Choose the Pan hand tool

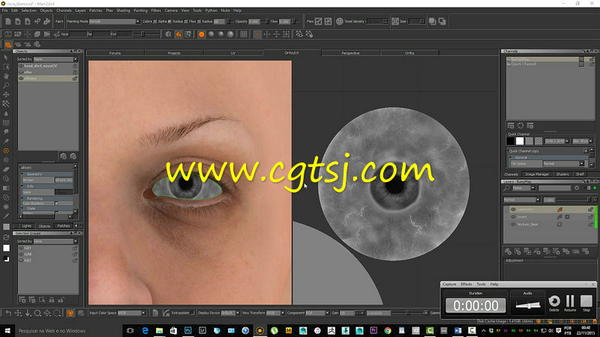(6, 76)
